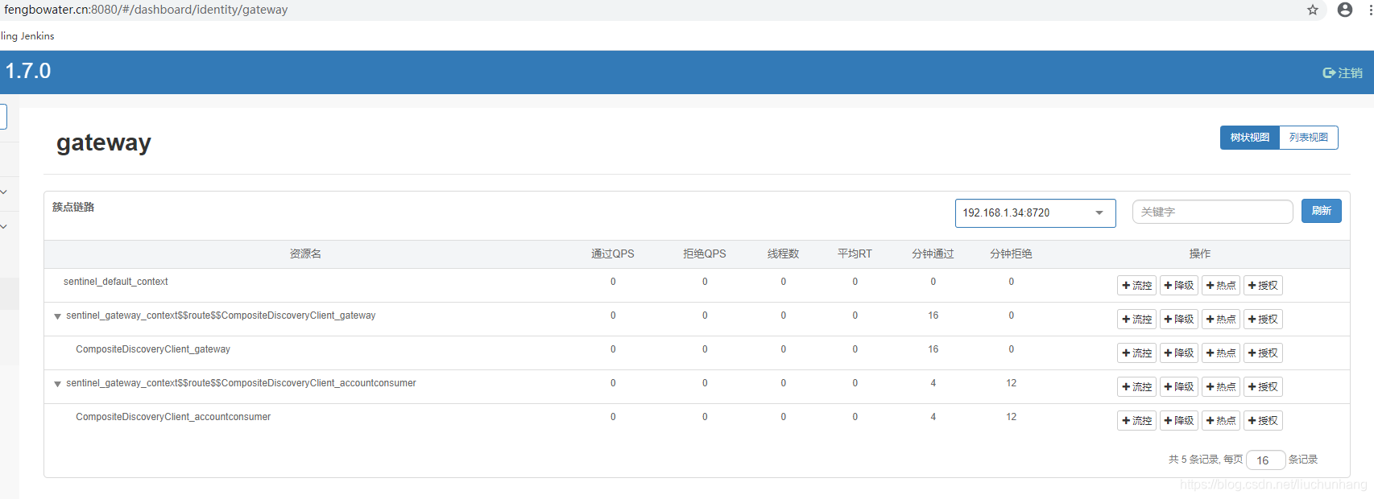Switch to 列表视图 list view
Screen dimensions: 1374x499
[x=1309, y=138]
